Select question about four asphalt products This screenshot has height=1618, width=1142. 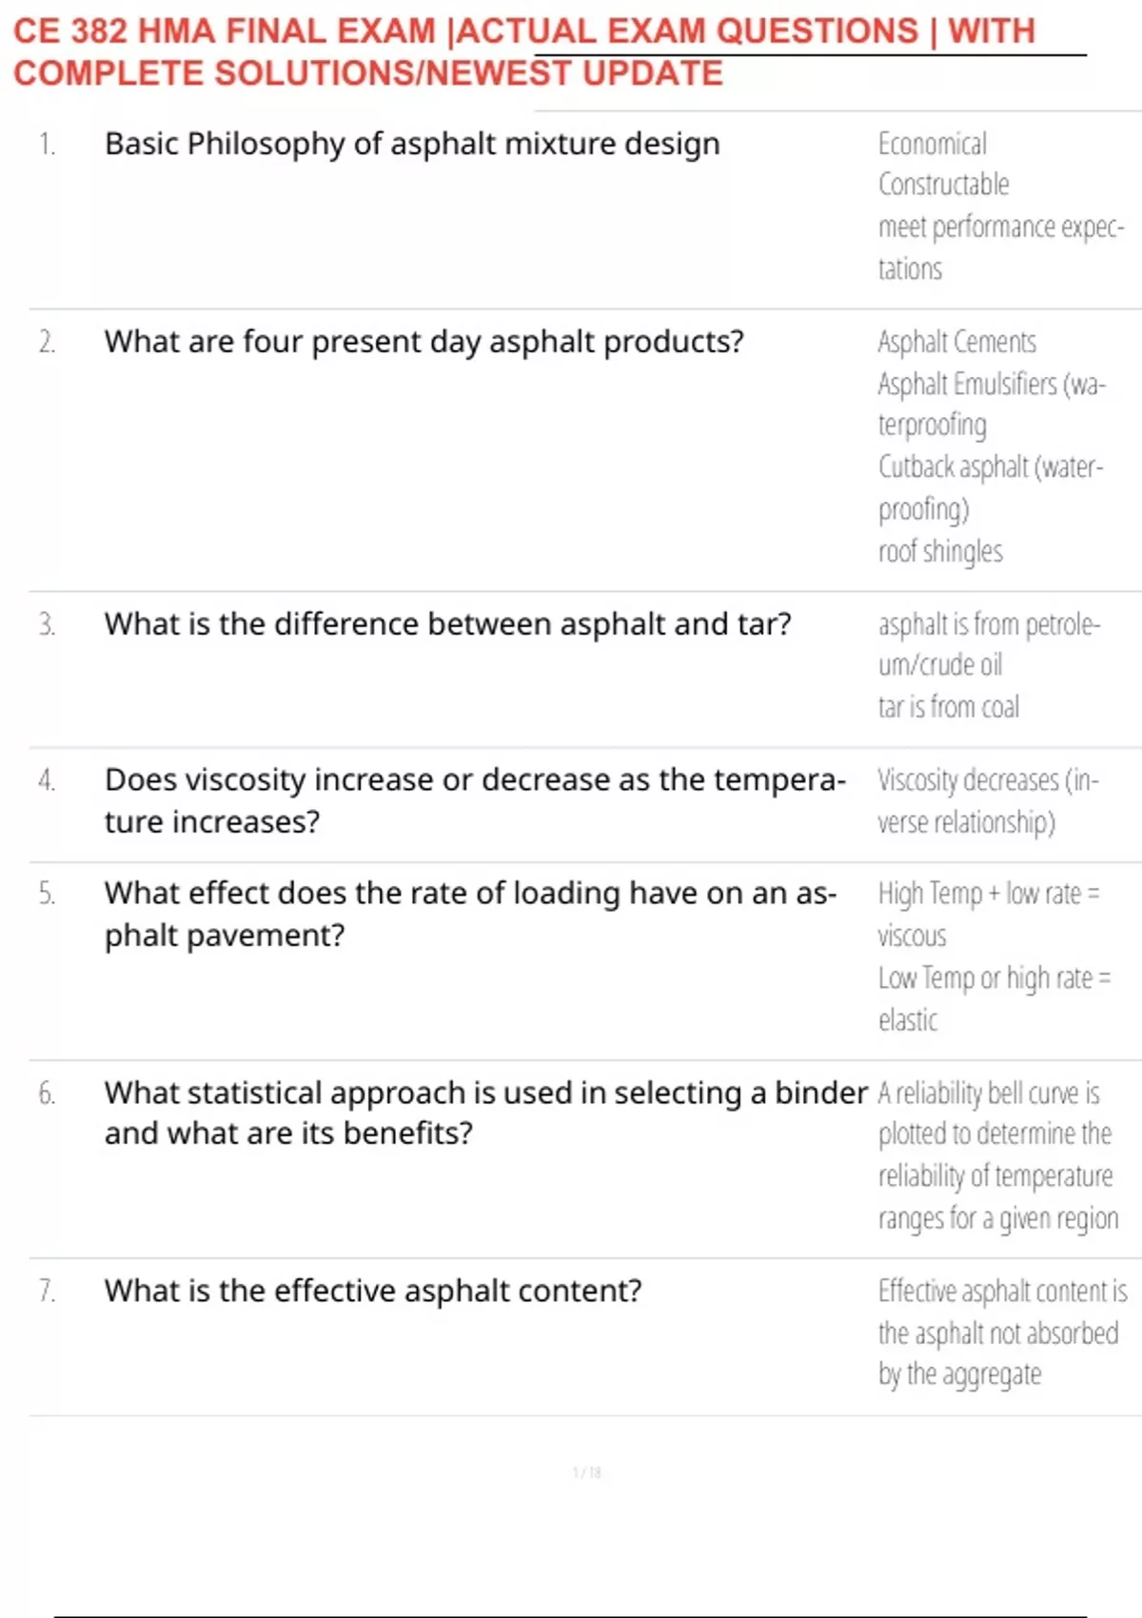[x=424, y=342]
